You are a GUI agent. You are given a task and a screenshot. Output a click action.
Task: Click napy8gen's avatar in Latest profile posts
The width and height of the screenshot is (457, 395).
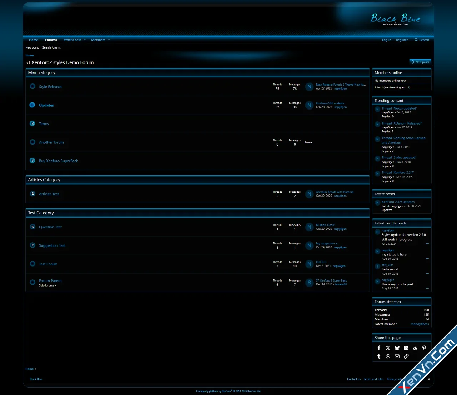click(x=377, y=232)
